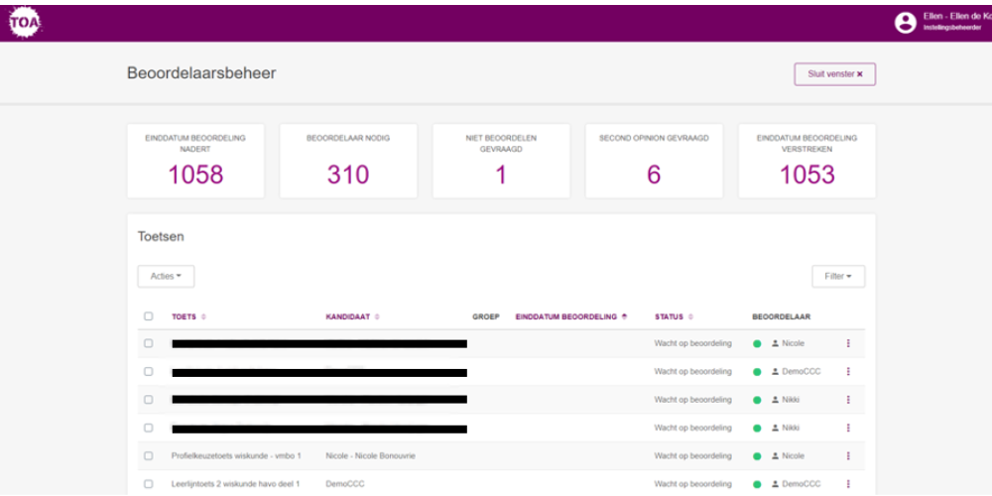Screen dimensions: 992x496
Task: Click the person icon next to DemoCCC in the Leerlijntoets row
Action: coord(775,484)
